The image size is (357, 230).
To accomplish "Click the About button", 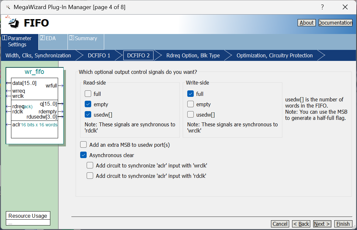I will click(x=306, y=23).
